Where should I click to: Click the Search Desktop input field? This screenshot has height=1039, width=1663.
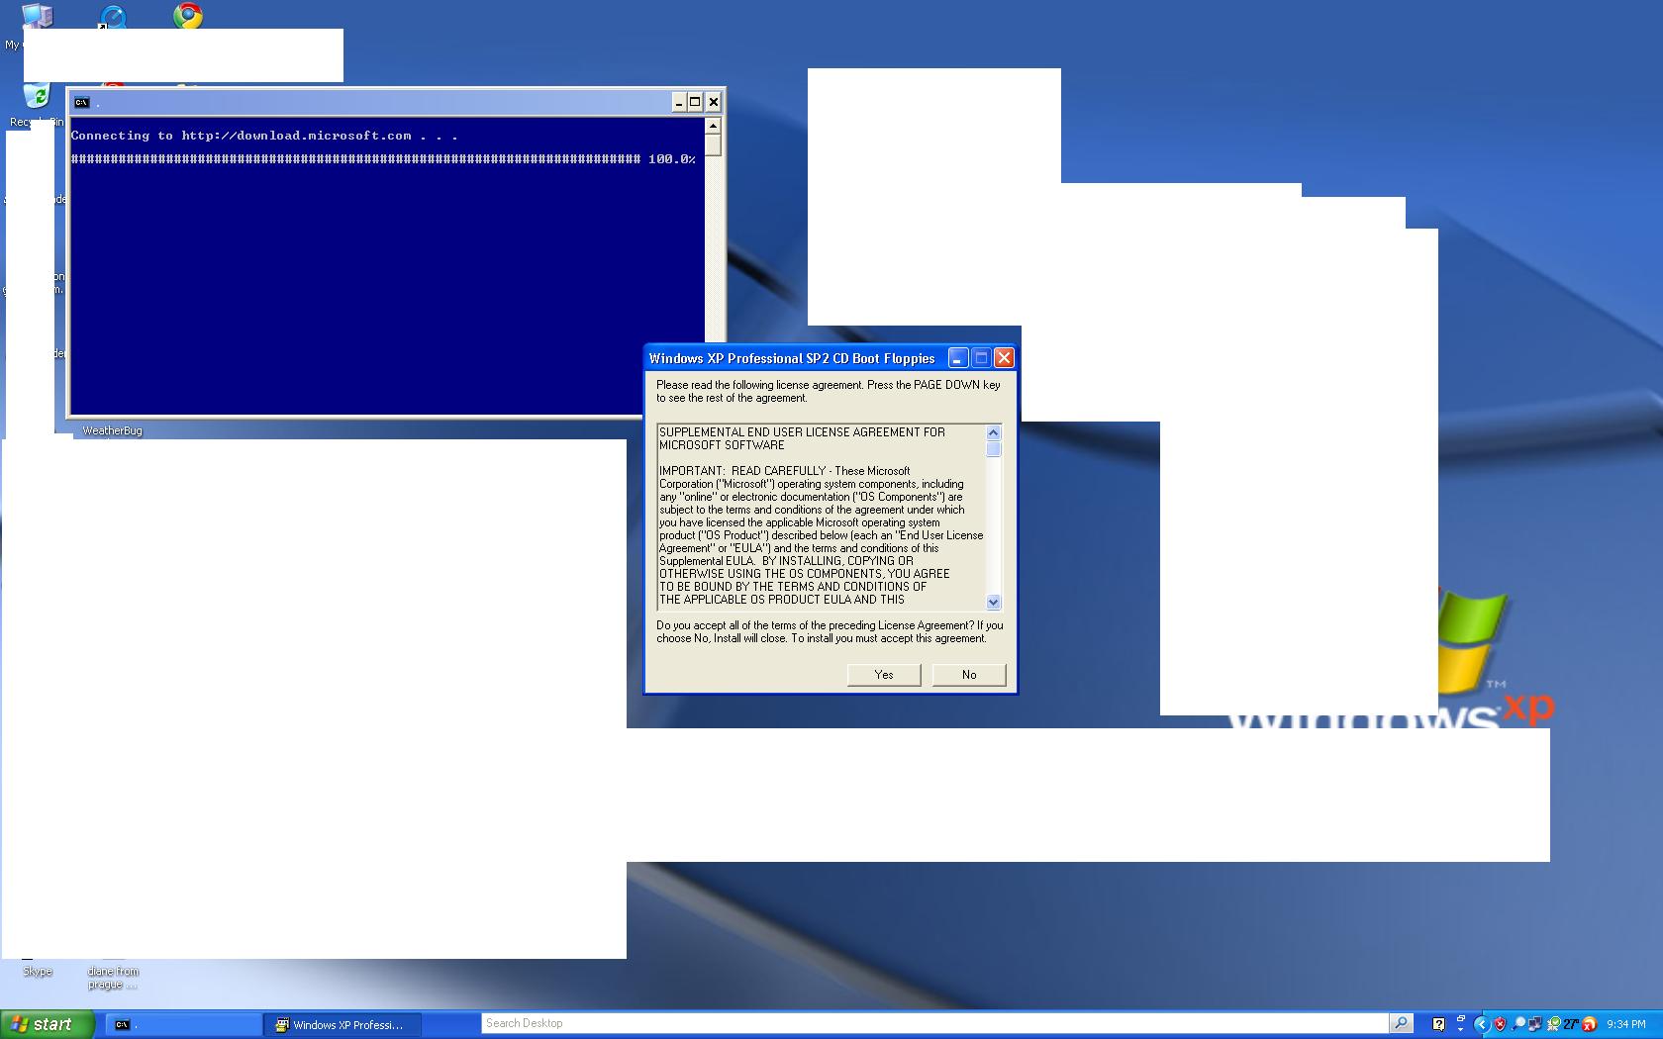click(x=934, y=1023)
